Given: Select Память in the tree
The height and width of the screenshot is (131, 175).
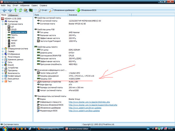Looking at the screenshot, I should tap(14, 35).
